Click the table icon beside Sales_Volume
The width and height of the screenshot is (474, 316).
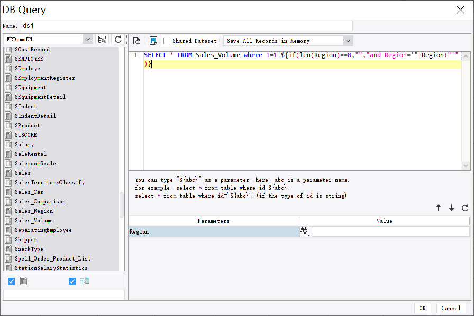coord(8,220)
